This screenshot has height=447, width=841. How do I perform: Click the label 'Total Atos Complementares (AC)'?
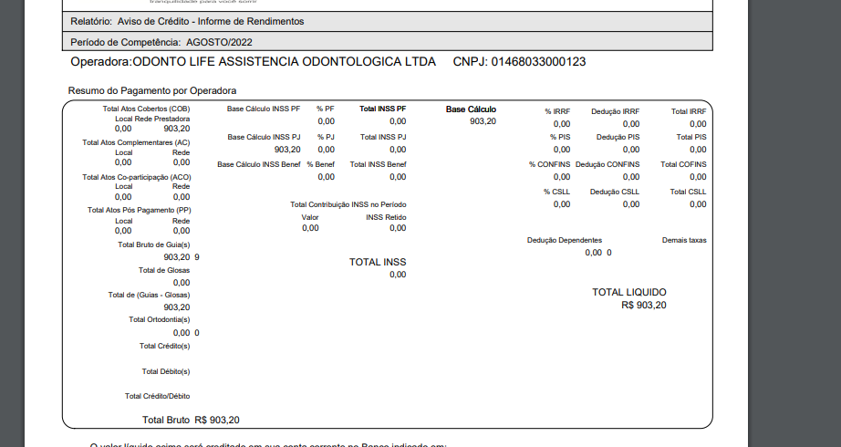click(x=136, y=142)
